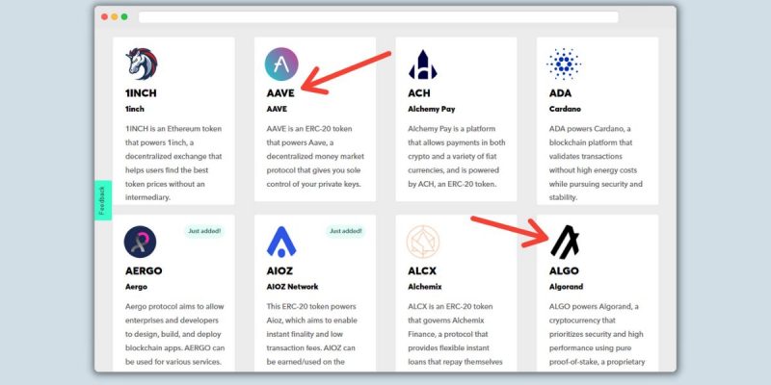
Task: Click the 'Alchemy Pay is a platform' description
Action: pyautogui.click(x=456, y=156)
